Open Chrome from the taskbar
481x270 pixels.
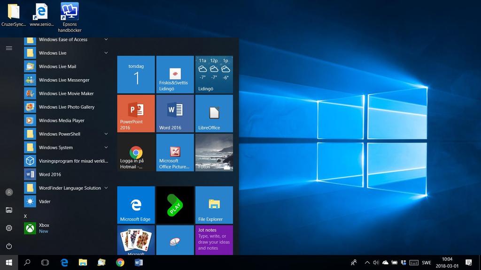point(120,262)
